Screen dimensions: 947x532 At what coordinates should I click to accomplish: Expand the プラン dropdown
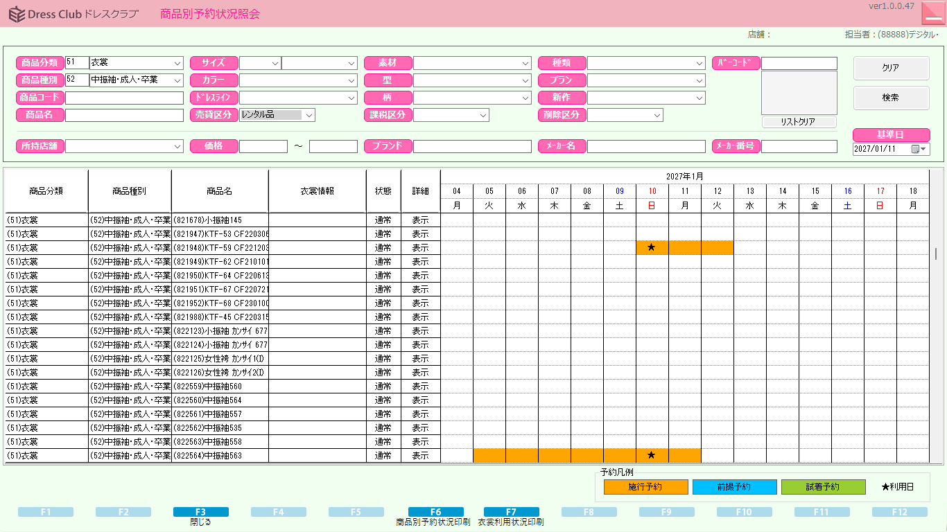pyautogui.click(x=700, y=80)
